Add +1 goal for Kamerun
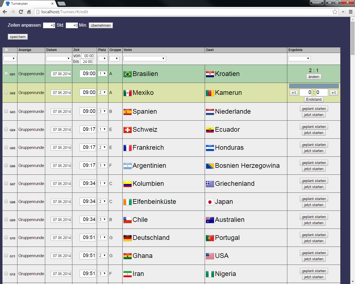 click(334, 93)
